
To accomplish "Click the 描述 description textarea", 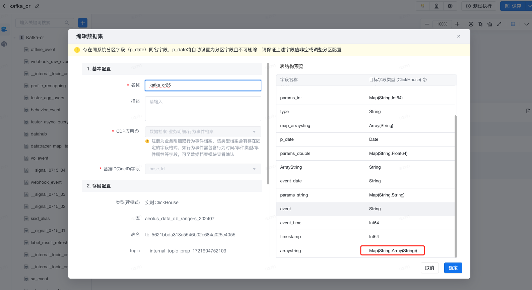I will [203, 109].
